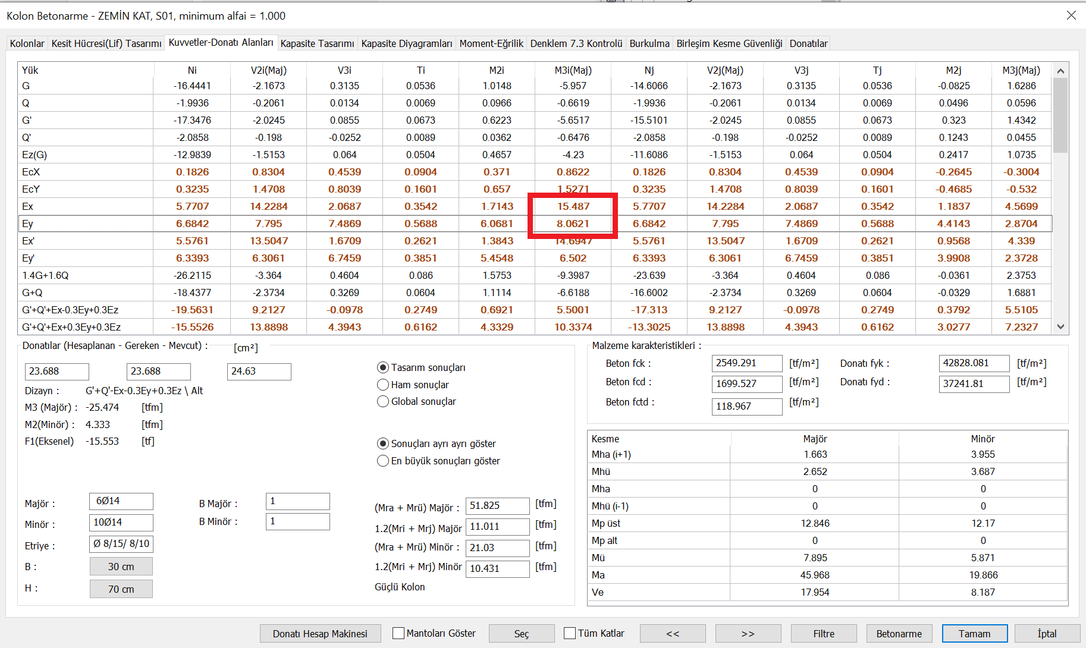This screenshot has height=648, width=1086.
Task: Click the B Majör input field
Action: tap(297, 501)
